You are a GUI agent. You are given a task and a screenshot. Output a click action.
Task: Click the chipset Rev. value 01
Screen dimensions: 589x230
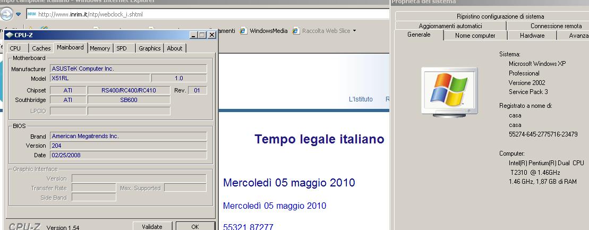(197, 90)
